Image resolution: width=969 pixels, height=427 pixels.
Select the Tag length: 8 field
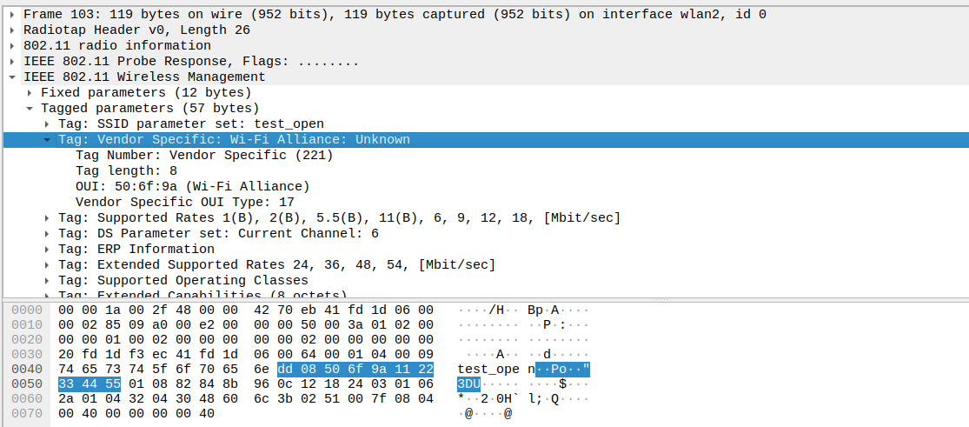click(x=126, y=171)
